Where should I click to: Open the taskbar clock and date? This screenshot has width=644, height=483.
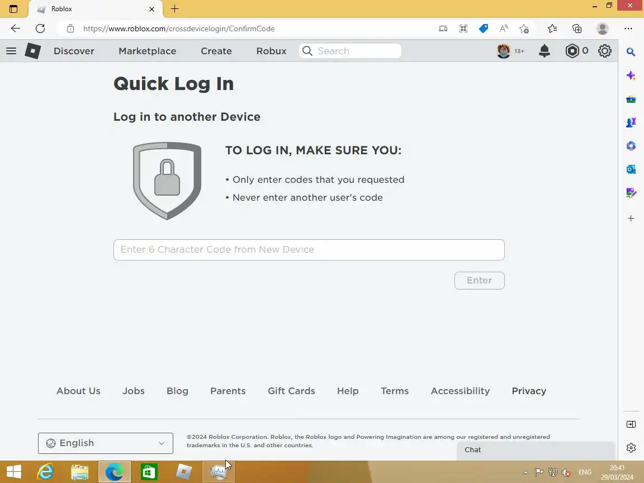(x=617, y=472)
